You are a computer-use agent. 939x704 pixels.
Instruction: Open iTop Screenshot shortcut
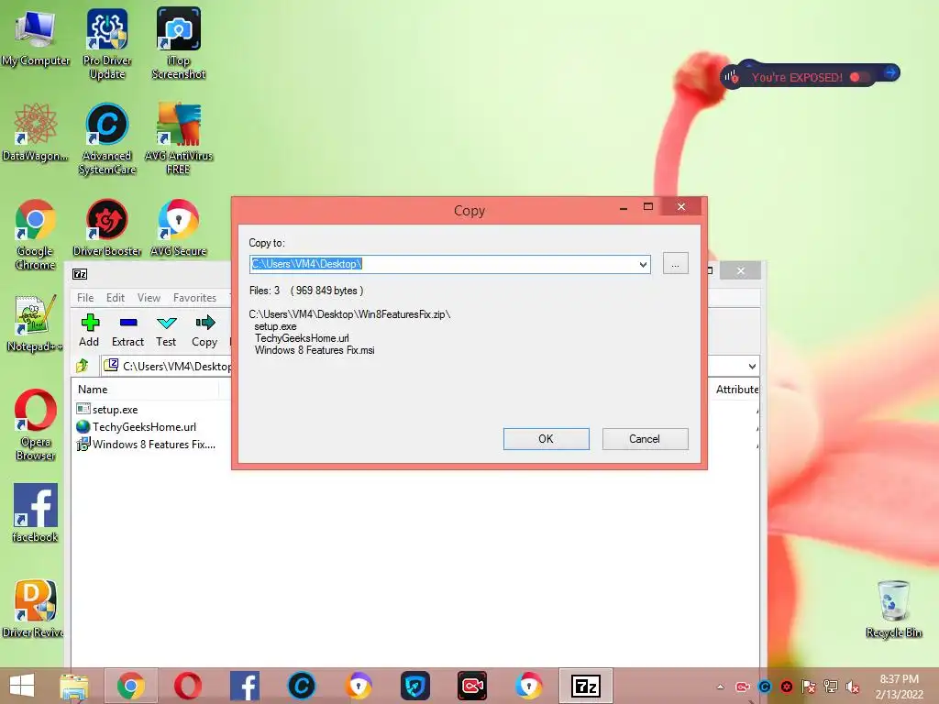[179, 44]
